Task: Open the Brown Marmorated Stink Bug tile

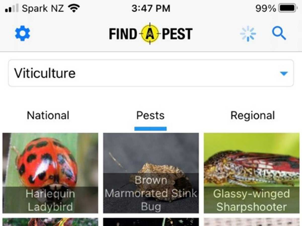Action: [151, 173]
